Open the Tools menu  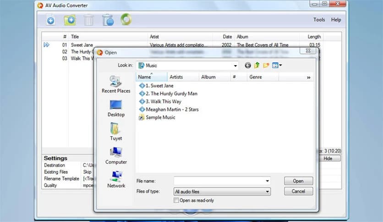tap(319, 20)
